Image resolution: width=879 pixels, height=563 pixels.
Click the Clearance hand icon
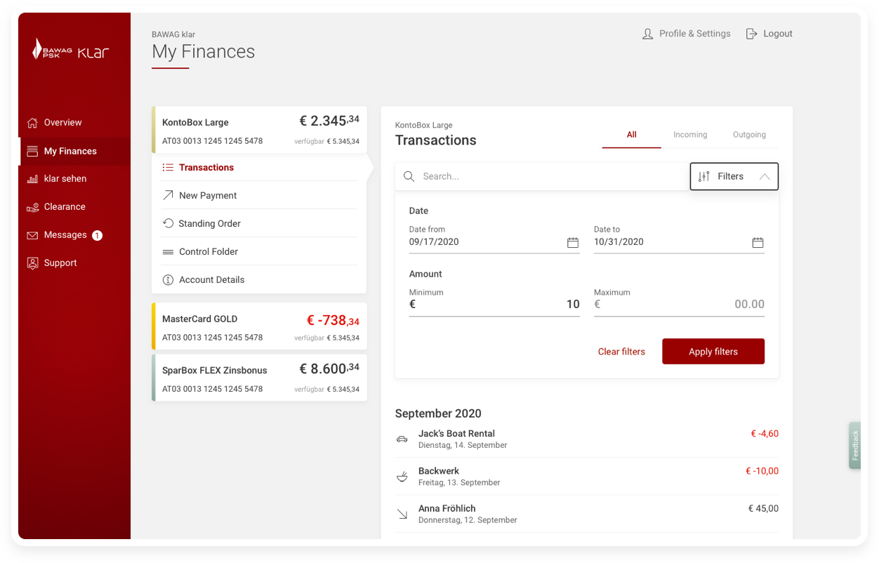[32, 207]
